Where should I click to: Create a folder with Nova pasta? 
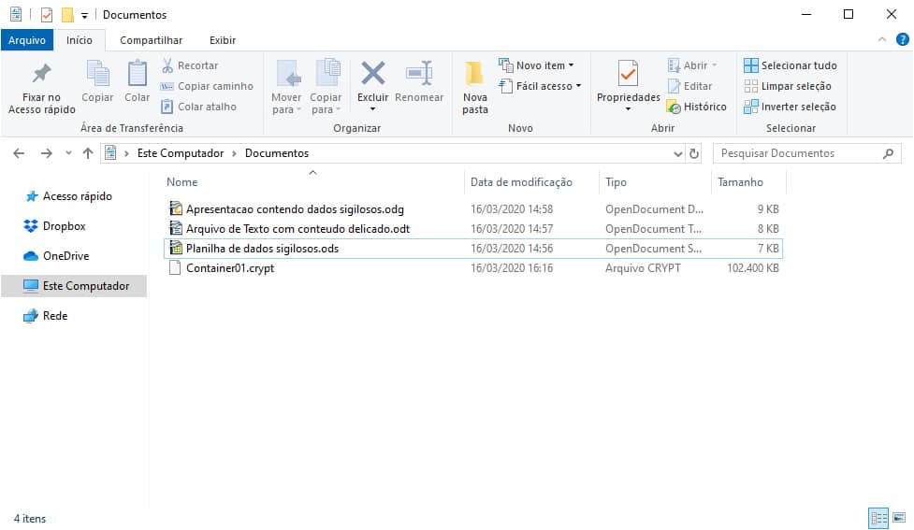pyautogui.click(x=475, y=87)
